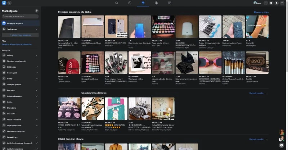Image resolution: width=288 pixels, height=150 pixels.
Task: Open the Versace Torebka listing thumbnail
Action: pos(257,63)
